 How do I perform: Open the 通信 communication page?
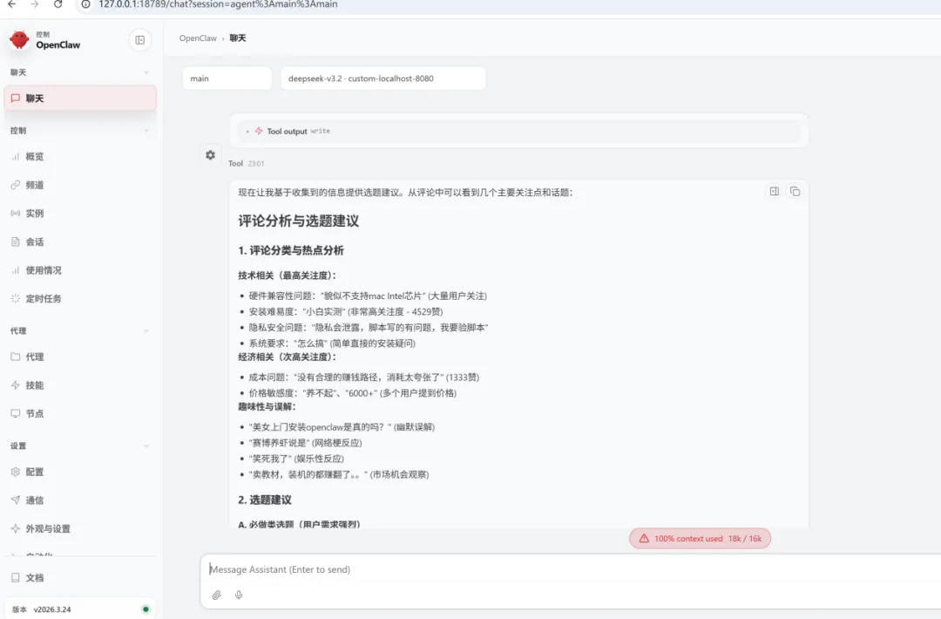[80, 500]
